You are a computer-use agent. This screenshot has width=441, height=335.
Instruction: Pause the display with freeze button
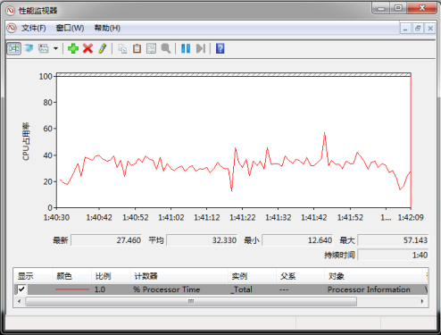186,48
